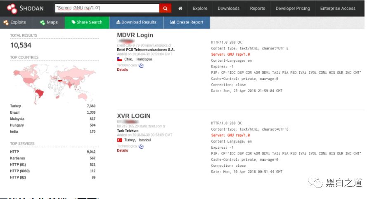The image size is (374, 199).
Task: Filter results by Turkey
Action: [16, 106]
